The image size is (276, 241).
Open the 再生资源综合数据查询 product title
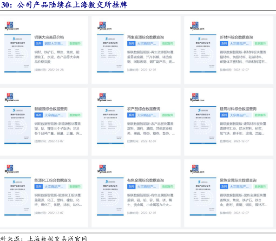point(145,37)
